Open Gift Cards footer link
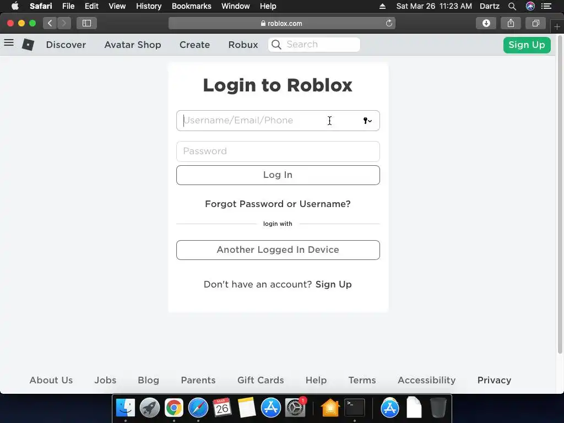564x423 pixels. [261, 380]
